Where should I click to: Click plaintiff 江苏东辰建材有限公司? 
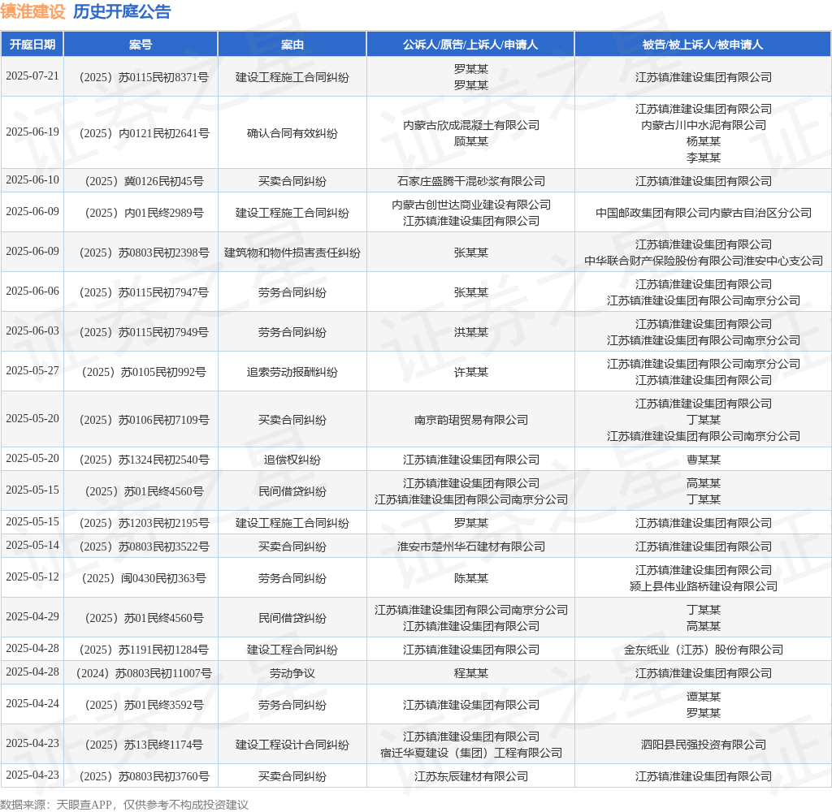[x=471, y=777]
